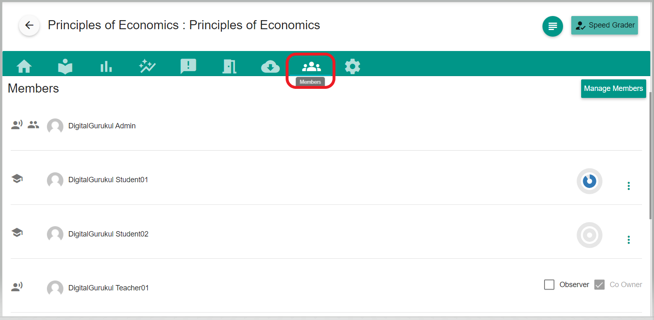The image size is (654, 320).
Task: Click the Manage Members button
Action: coord(613,88)
